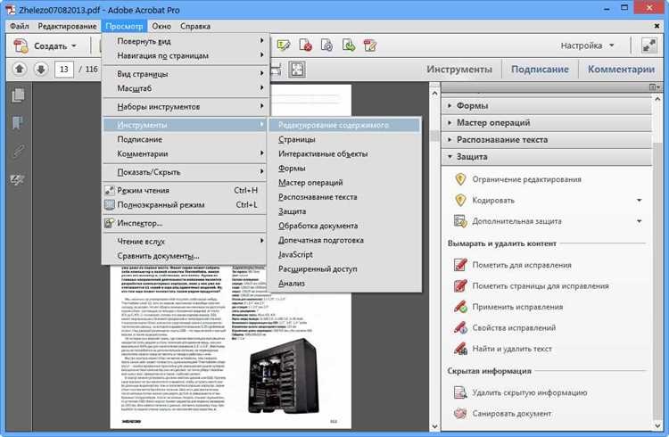Click the edit text and images toolbar icon
The width and height of the screenshot is (669, 437).
[x=370, y=45]
